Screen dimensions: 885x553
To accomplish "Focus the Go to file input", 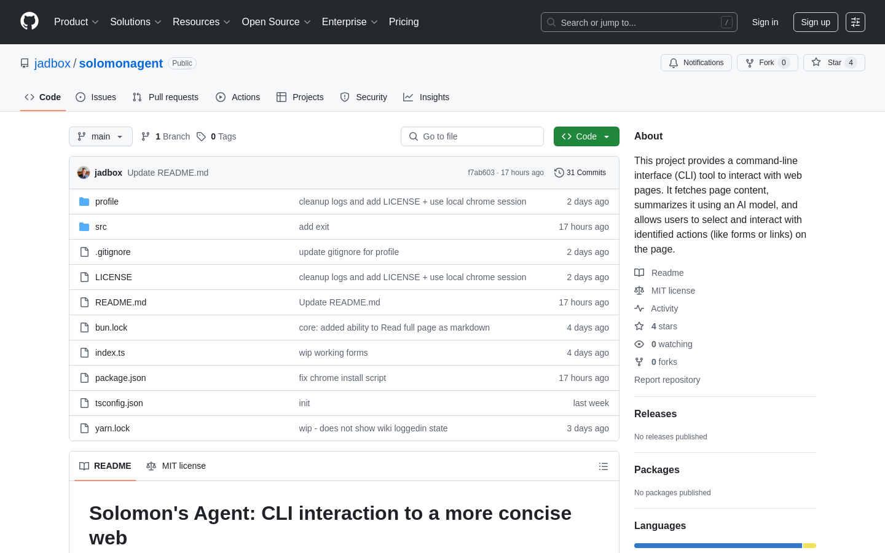I will pos(472,136).
